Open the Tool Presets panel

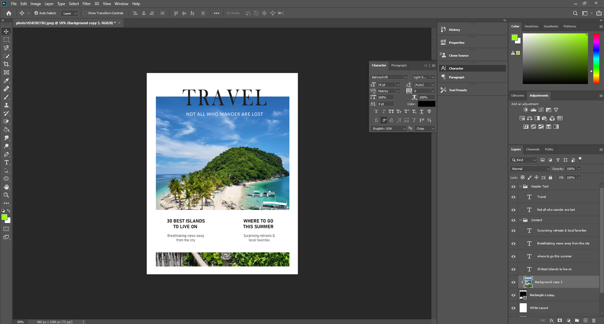pos(457,90)
